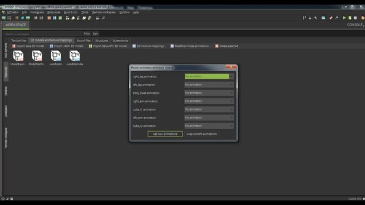Image resolution: width=365 pixels, height=205 pixels.
Task: Select the WORKSPACE main tab
Action: 16,25
